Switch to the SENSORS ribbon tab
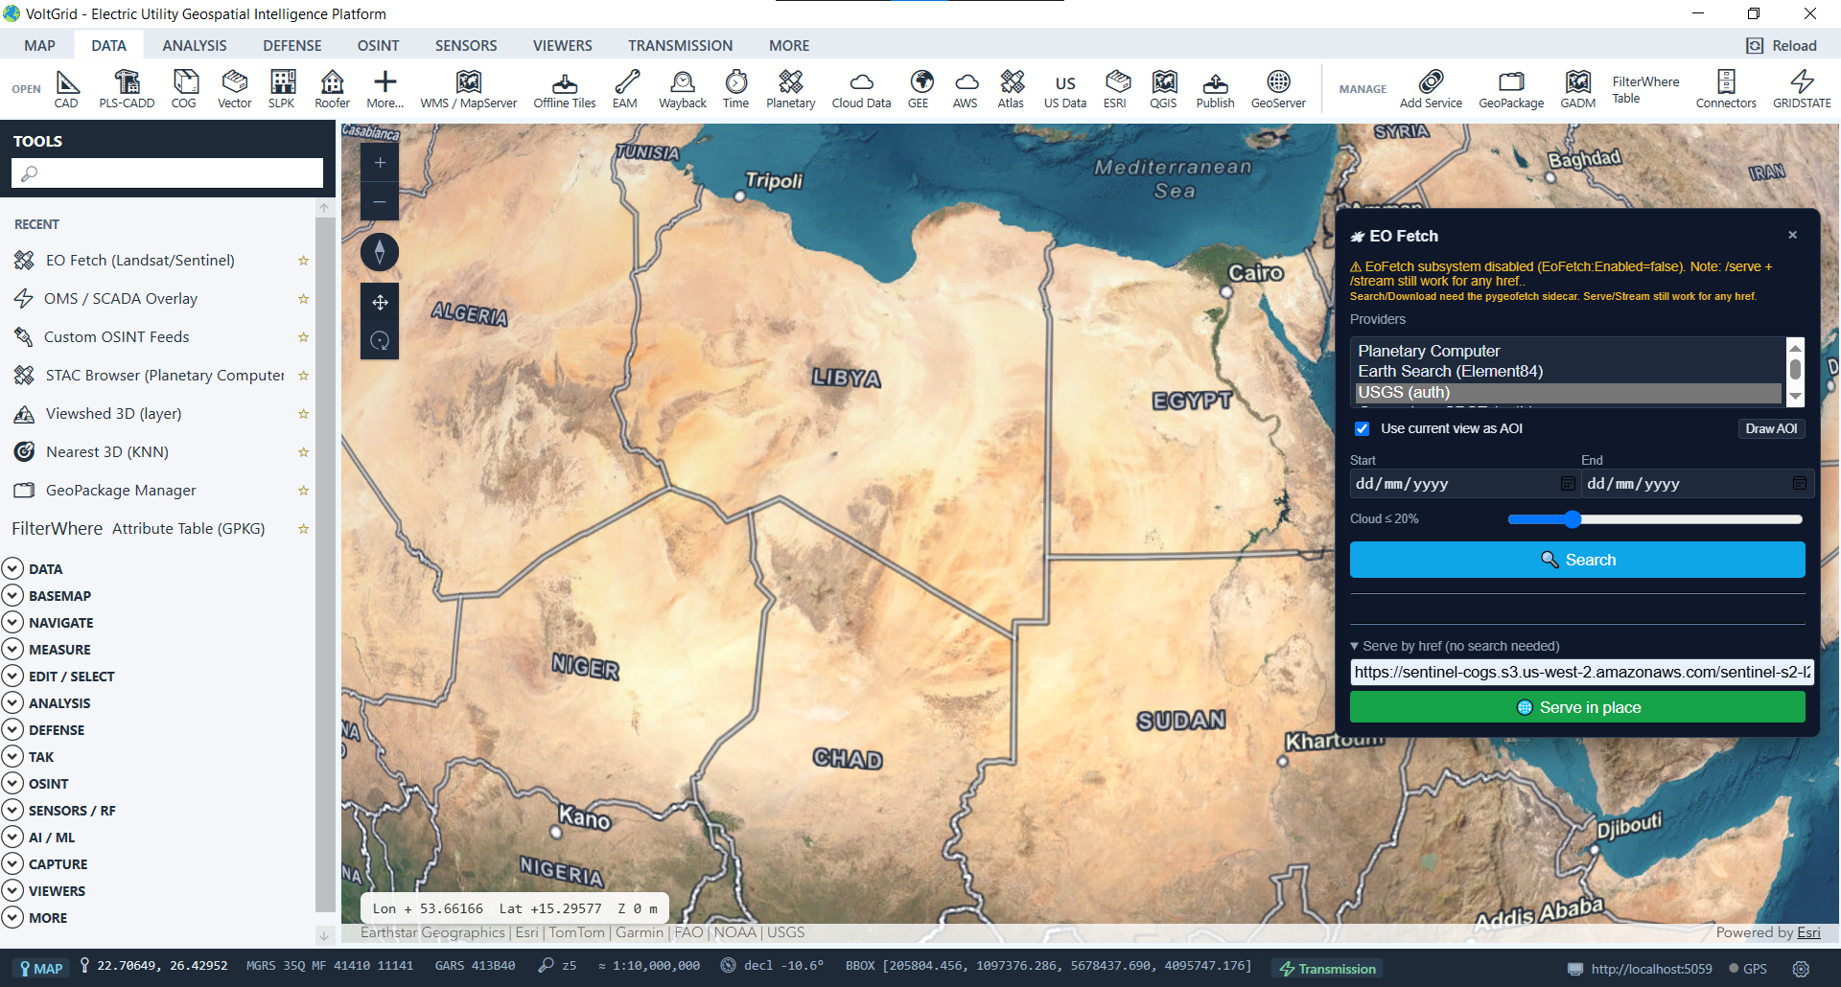Screen dimensions: 1841x987 click(x=466, y=45)
